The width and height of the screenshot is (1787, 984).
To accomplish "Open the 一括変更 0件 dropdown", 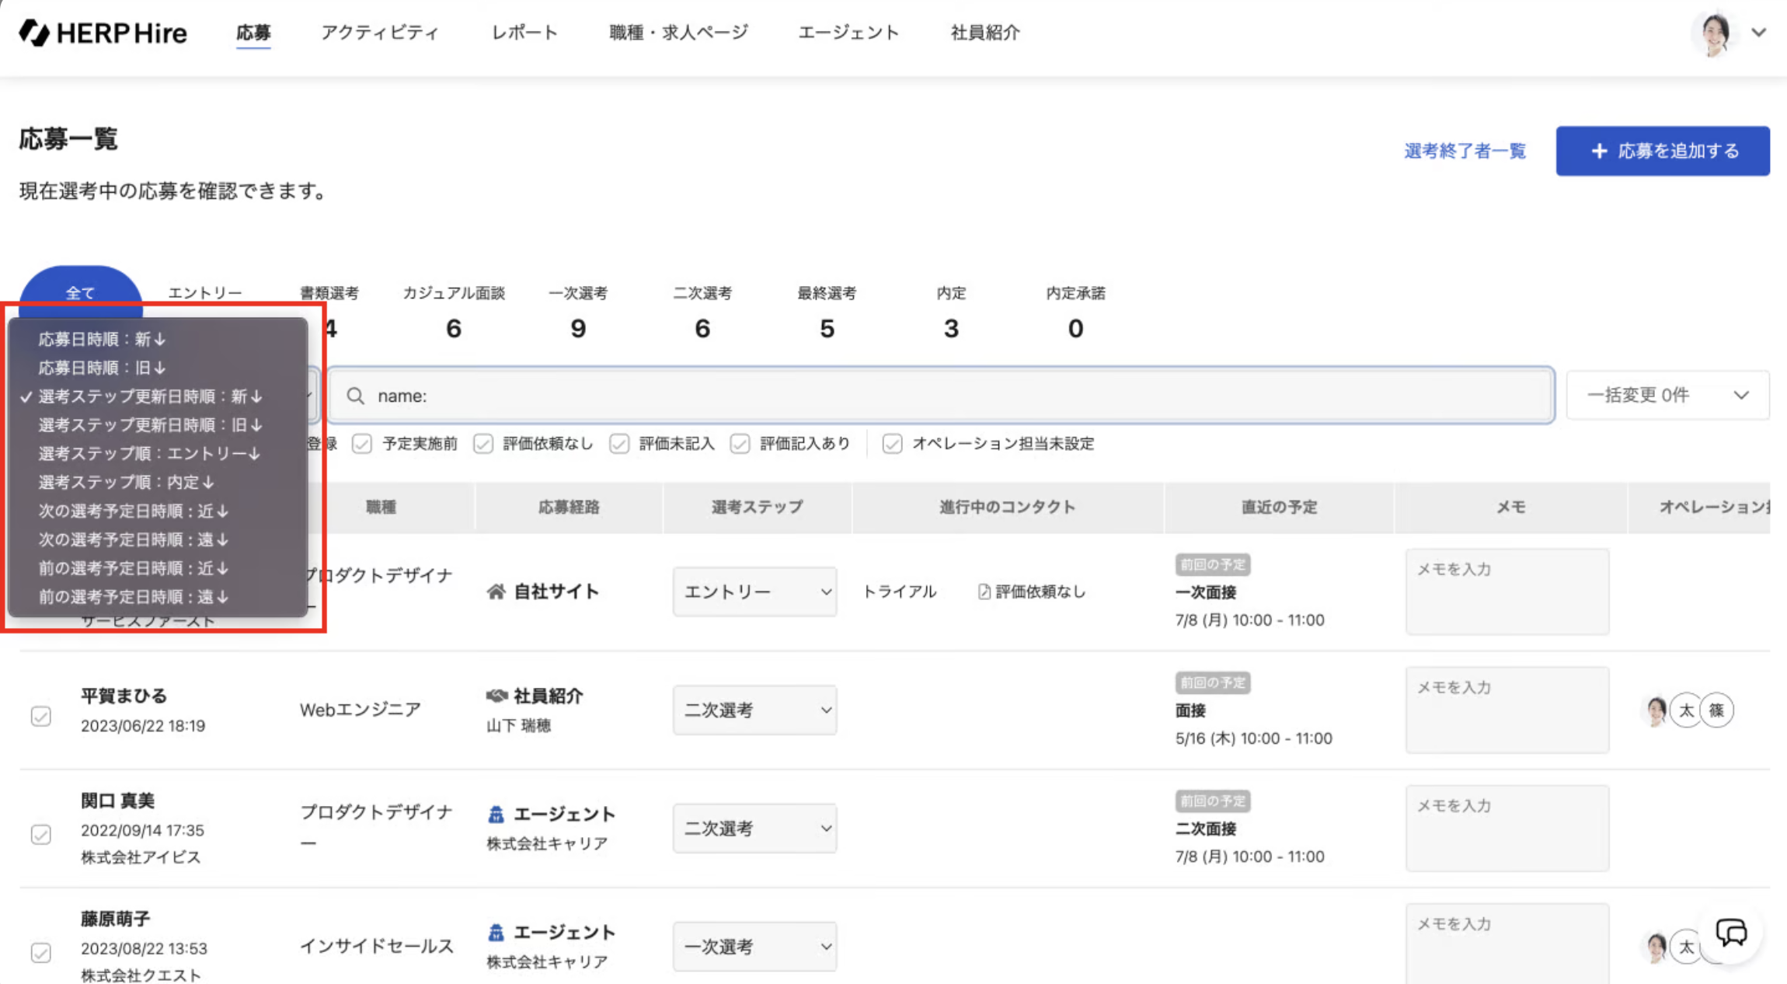I will pyautogui.click(x=1667, y=395).
